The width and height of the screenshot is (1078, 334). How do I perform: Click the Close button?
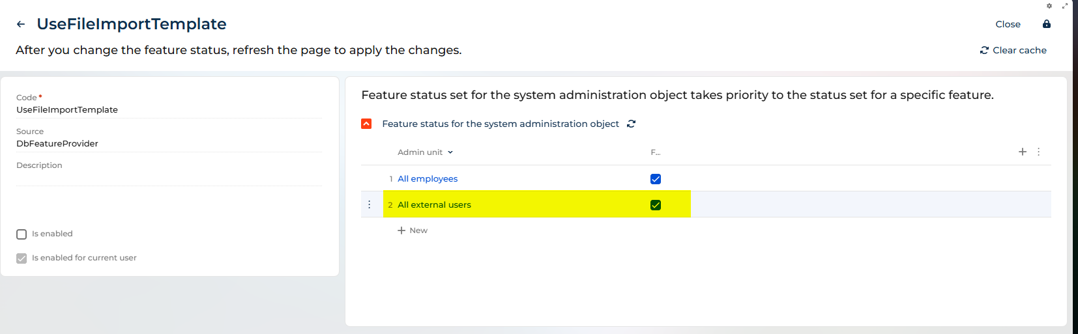[x=1008, y=24]
